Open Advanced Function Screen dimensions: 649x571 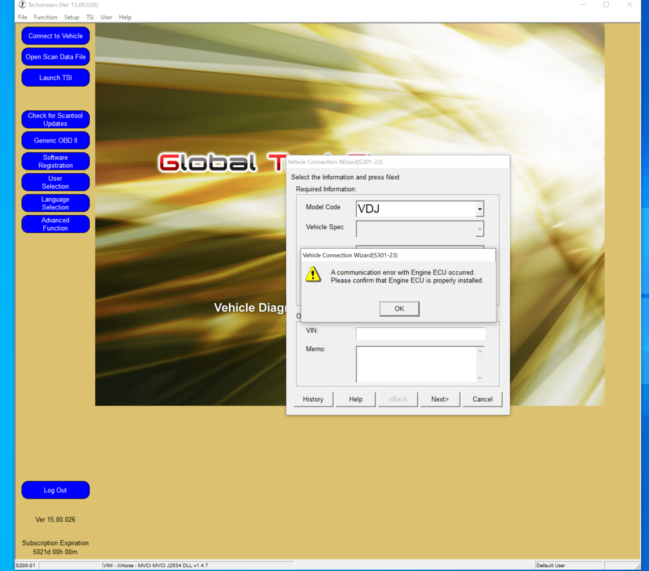55,224
